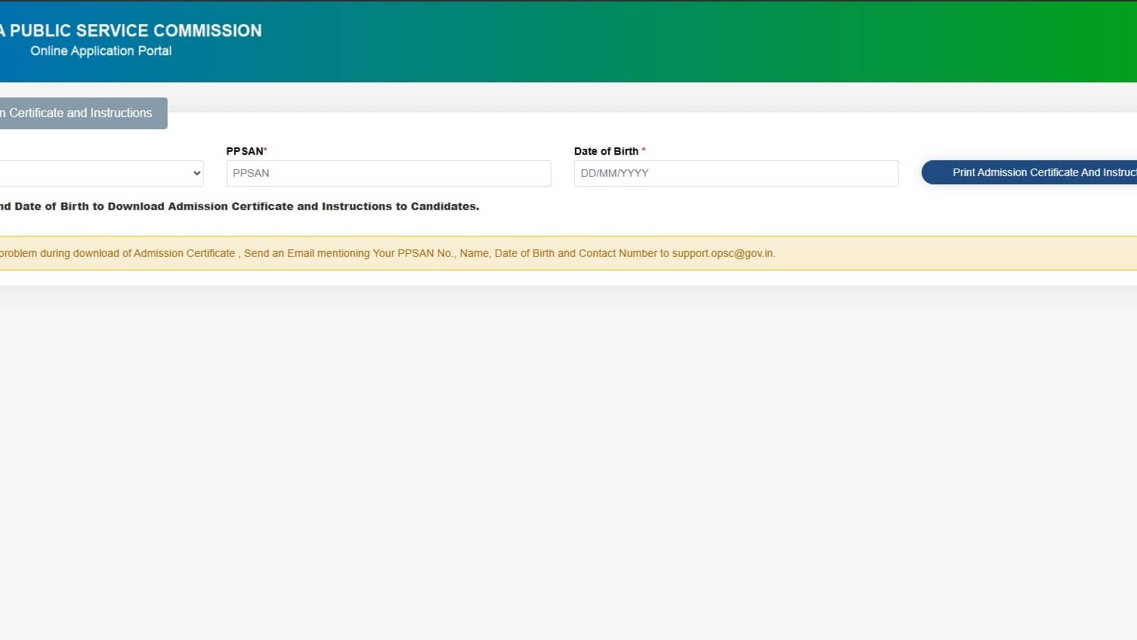Image resolution: width=1137 pixels, height=640 pixels.
Task: Expand the dropdown using its chevron arrow
Action: pyautogui.click(x=194, y=173)
